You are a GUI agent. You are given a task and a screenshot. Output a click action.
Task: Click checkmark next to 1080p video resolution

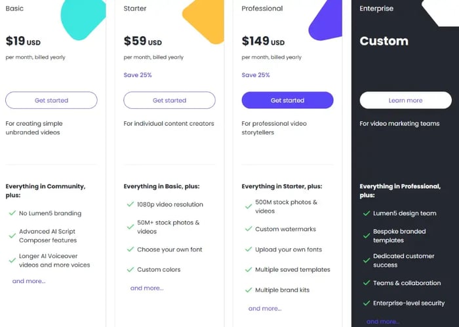coord(130,204)
